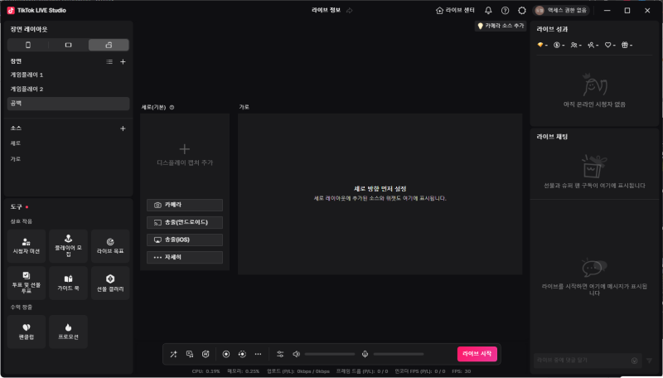The height and width of the screenshot is (378, 663).
Task: Add 송출(안드로이드) Android cast source
Action: 185,222
